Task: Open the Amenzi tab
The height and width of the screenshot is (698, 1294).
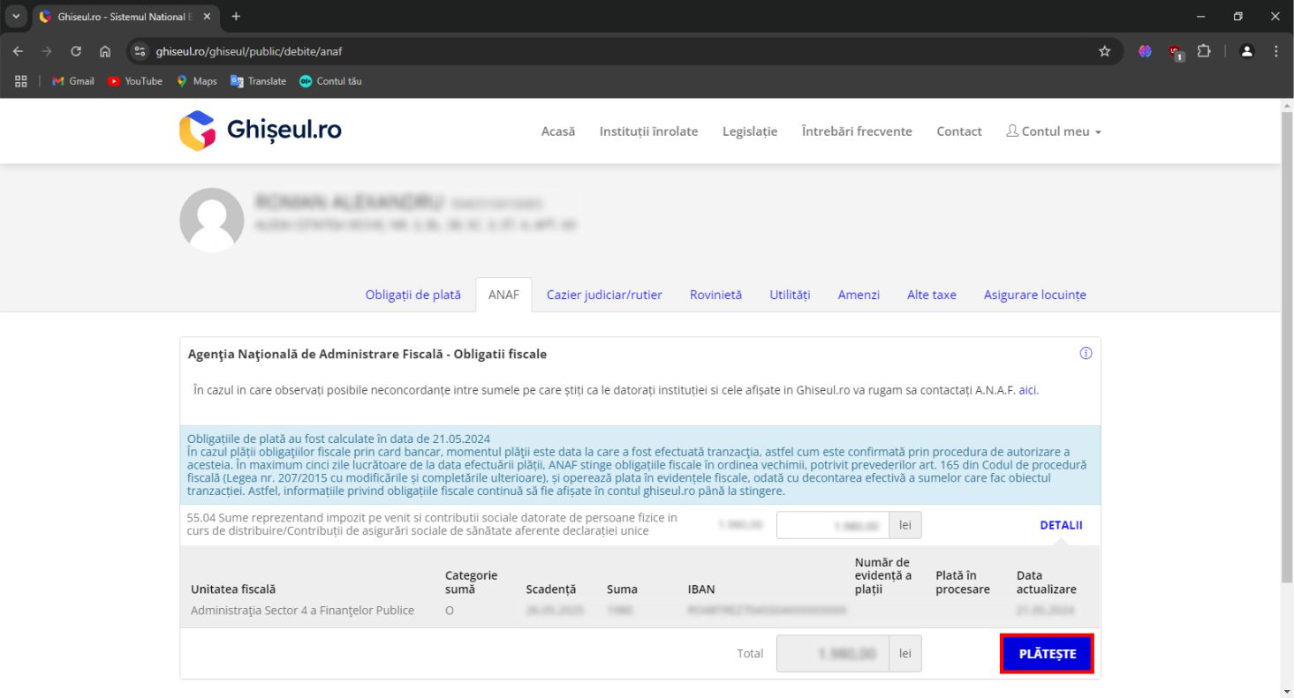Action: [859, 295]
